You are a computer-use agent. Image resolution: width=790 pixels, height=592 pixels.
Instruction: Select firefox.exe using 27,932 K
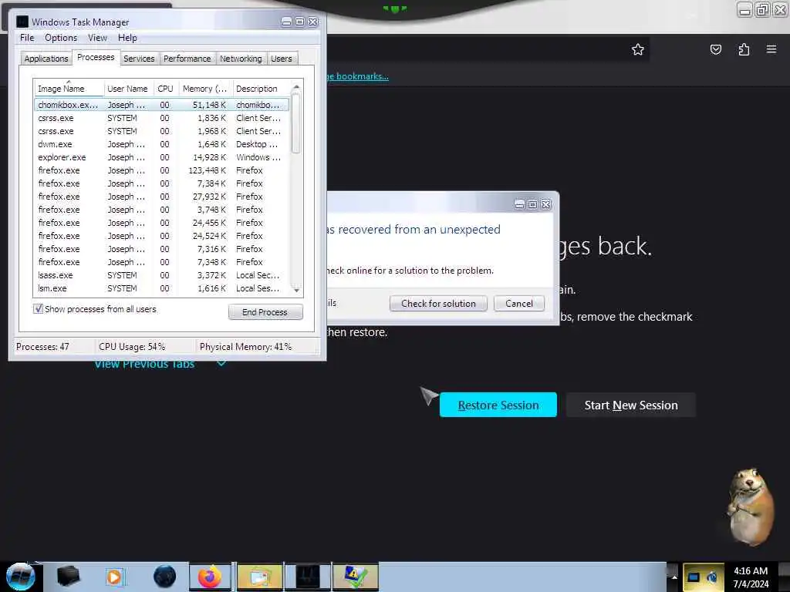coord(162,197)
